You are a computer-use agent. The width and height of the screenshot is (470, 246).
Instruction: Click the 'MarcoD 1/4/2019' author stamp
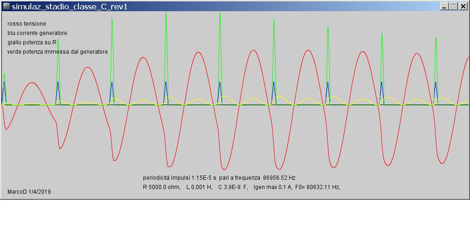(29, 192)
